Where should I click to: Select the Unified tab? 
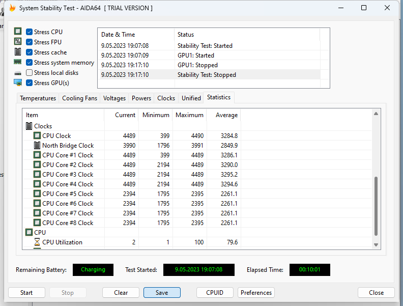(191, 98)
